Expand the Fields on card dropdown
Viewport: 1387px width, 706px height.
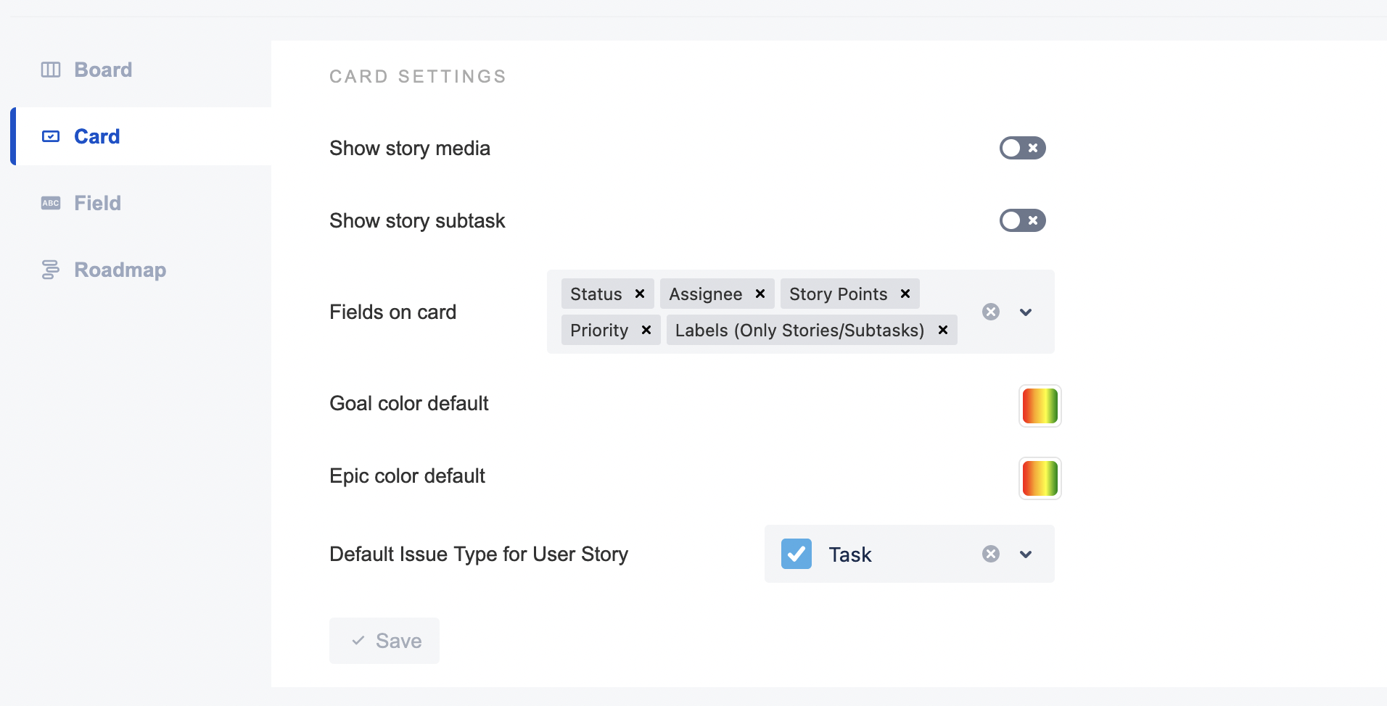point(1026,312)
